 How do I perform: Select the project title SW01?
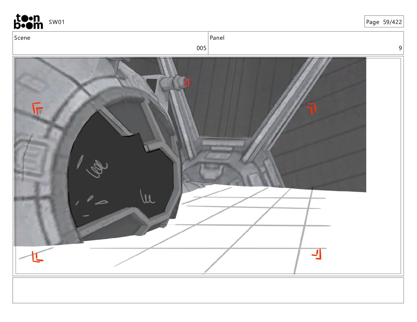pos(57,22)
